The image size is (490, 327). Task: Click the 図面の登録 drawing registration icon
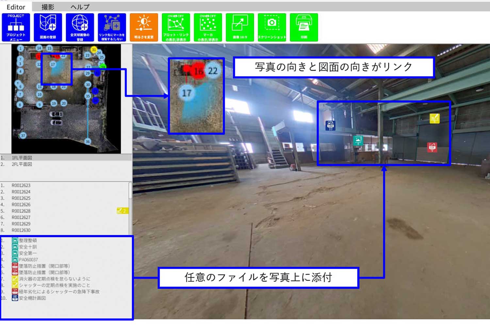point(48,27)
